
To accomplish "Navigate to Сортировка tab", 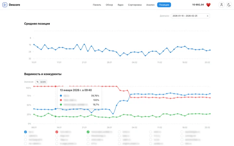I will pyautogui.click(x=135, y=5).
